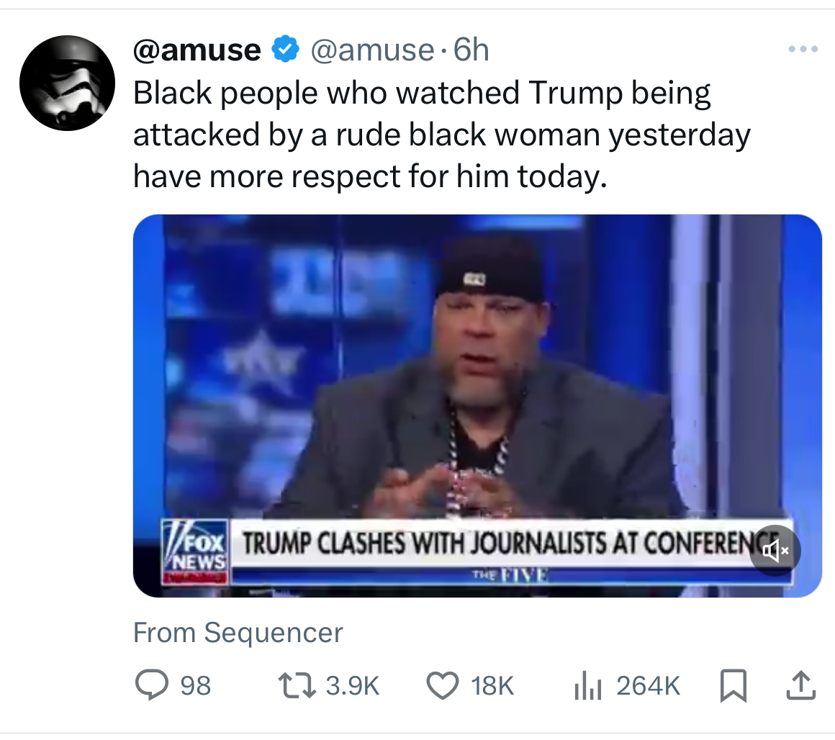
Task: Open the stormtrooper profile avatar
Action: tap(67, 82)
